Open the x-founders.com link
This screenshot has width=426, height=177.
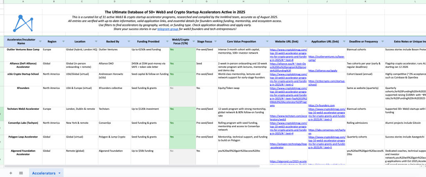(322, 106)
